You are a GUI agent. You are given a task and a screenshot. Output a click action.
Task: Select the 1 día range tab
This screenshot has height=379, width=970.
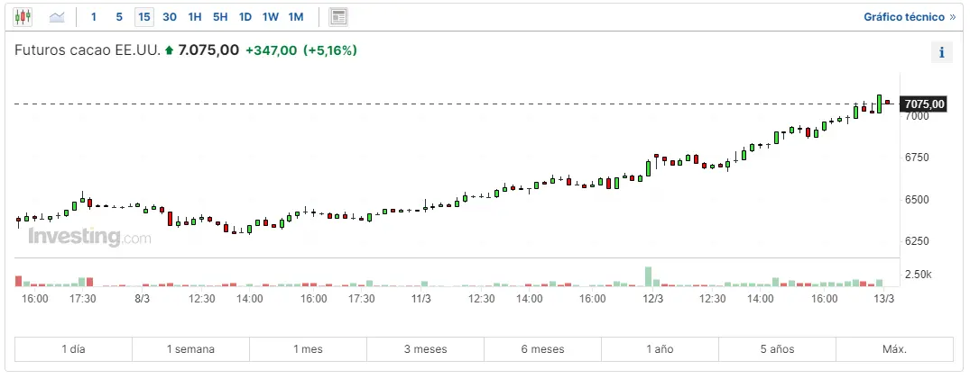[73, 349]
